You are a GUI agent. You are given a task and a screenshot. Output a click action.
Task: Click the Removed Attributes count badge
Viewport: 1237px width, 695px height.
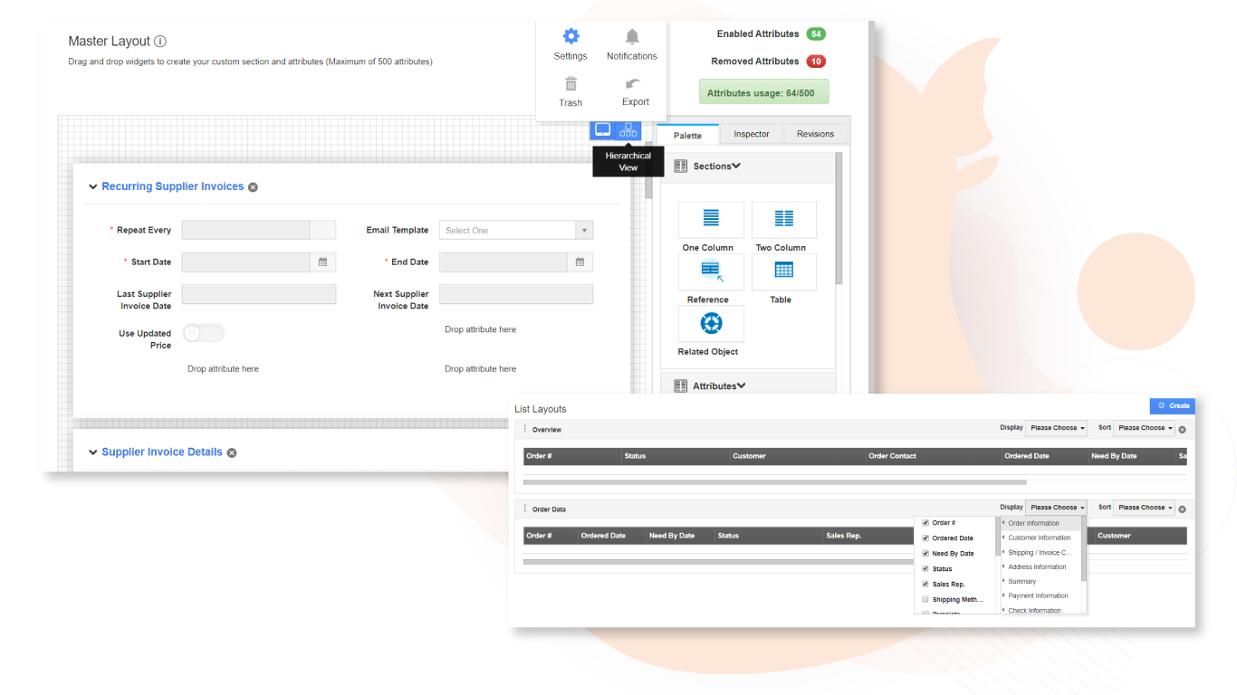(815, 62)
